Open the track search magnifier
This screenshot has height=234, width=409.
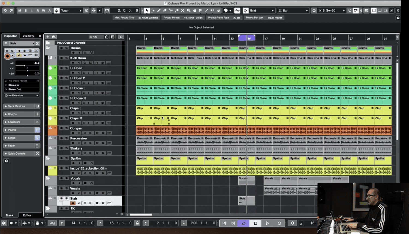coord(121,37)
